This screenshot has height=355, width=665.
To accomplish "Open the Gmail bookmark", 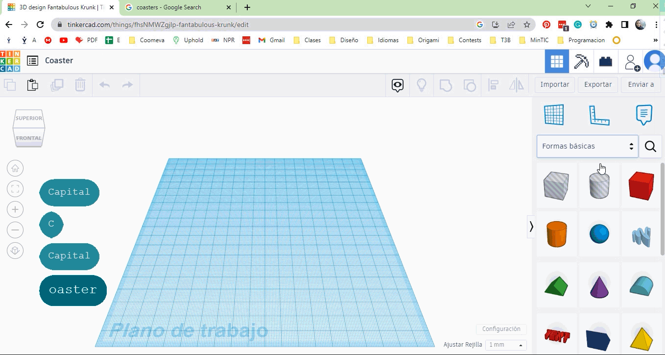I will (x=271, y=40).
